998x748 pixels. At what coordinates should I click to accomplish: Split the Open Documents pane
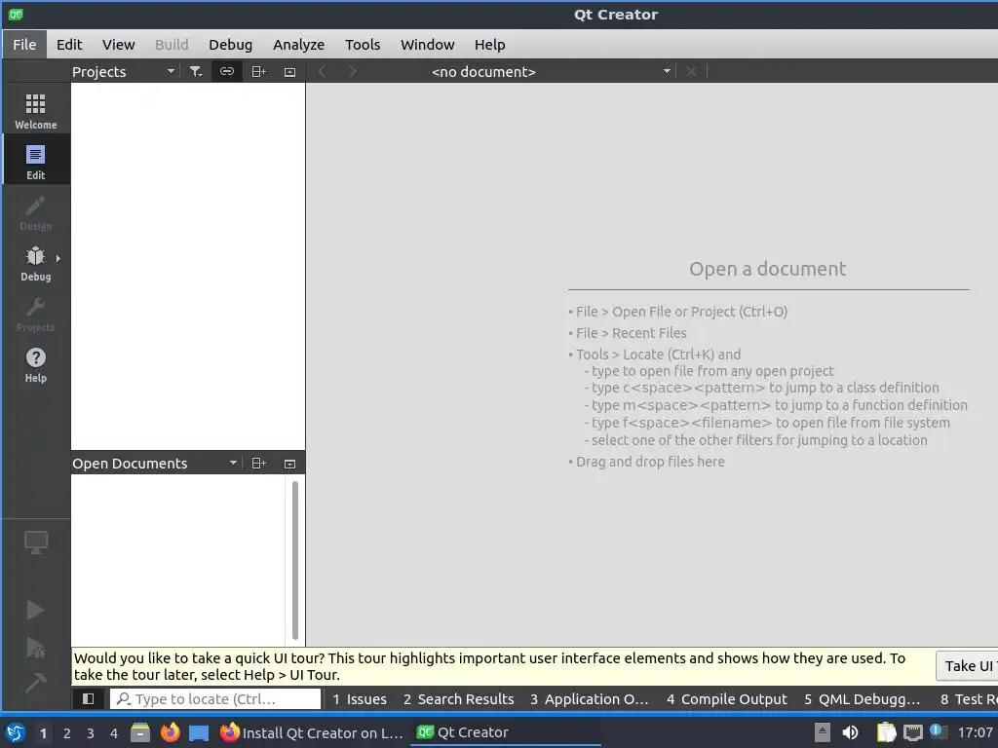tap(258, 464)
